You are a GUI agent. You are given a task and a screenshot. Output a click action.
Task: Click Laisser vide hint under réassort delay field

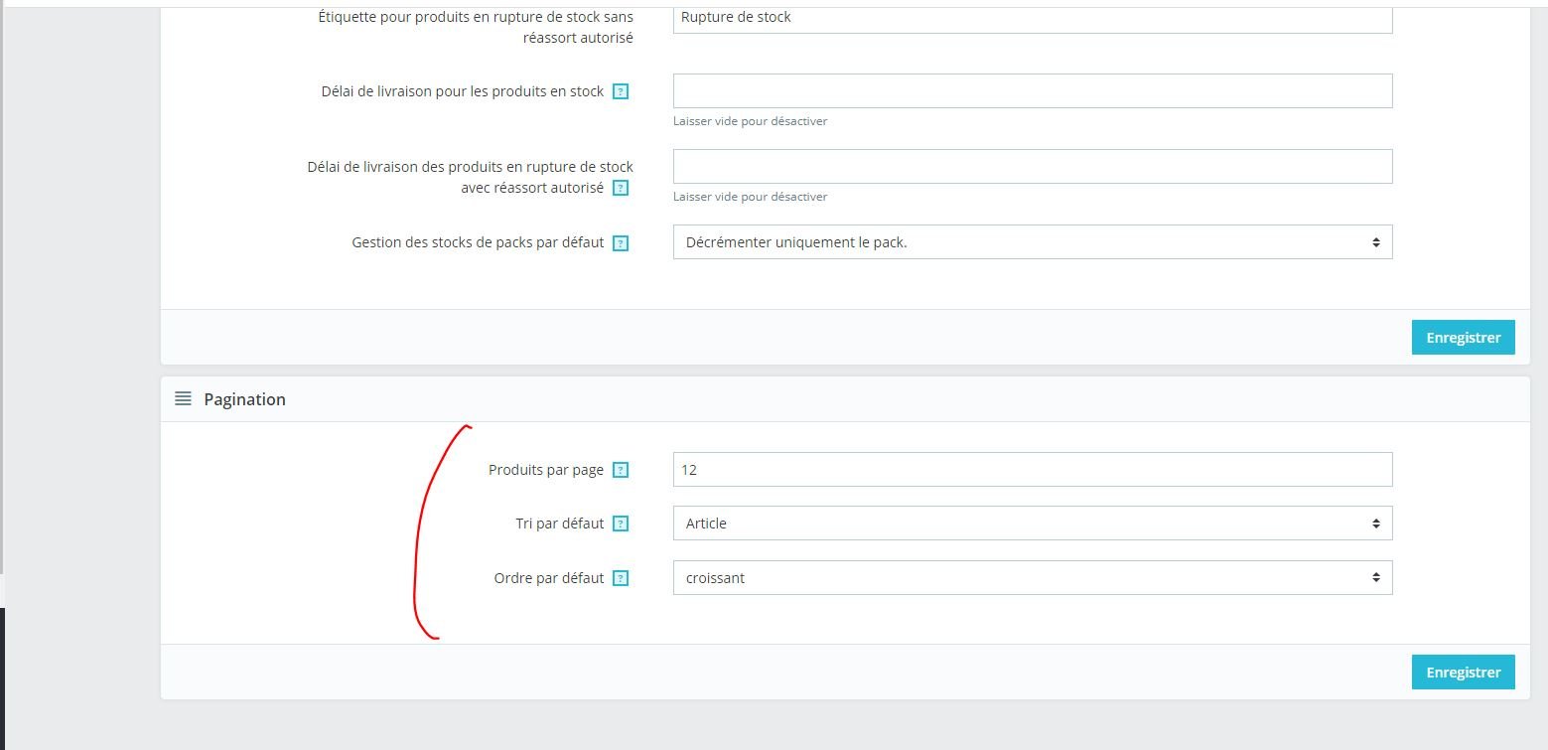(750, 197)
